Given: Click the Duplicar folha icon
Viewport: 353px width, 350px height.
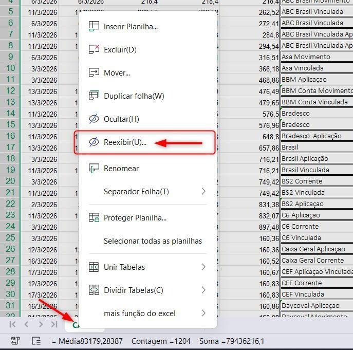Looking at the screenshot, I should click(x=94, y=96).
